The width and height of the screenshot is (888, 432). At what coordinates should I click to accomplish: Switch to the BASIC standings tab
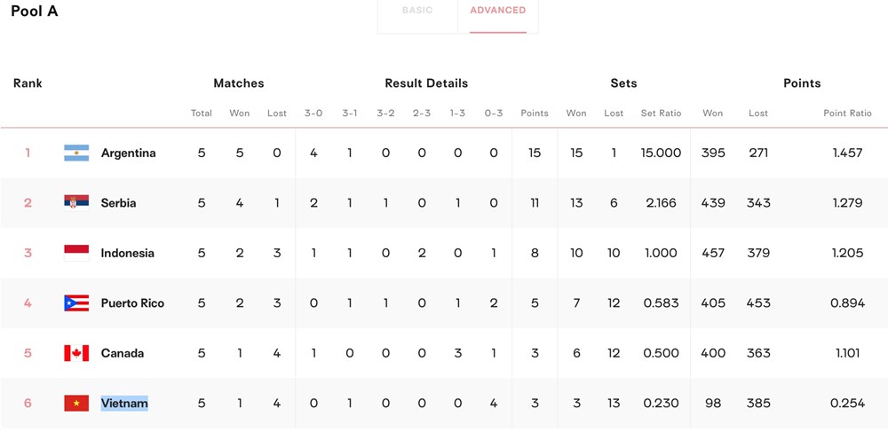pos(417,10)
